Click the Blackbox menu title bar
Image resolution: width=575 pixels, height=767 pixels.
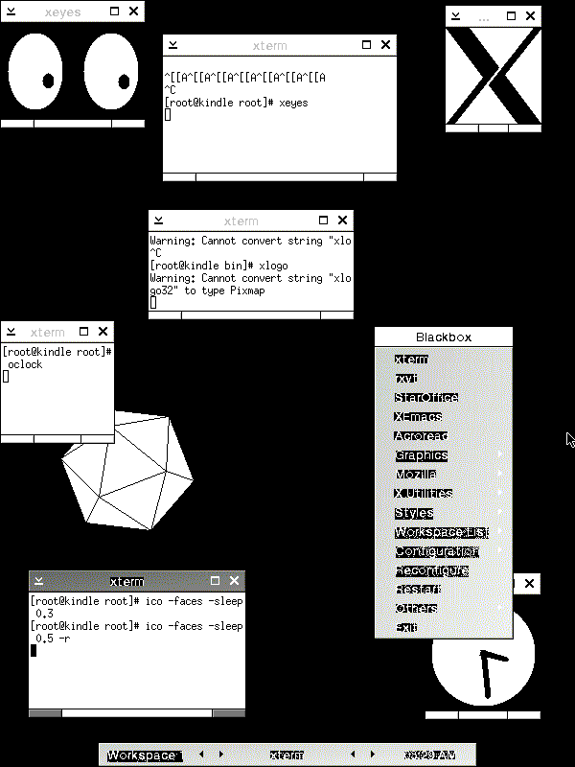(x=444, y=337)
